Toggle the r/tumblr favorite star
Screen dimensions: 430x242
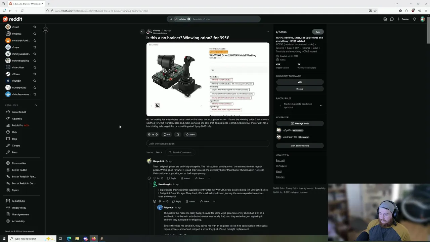pyautogui.click(x=35, y=81)
